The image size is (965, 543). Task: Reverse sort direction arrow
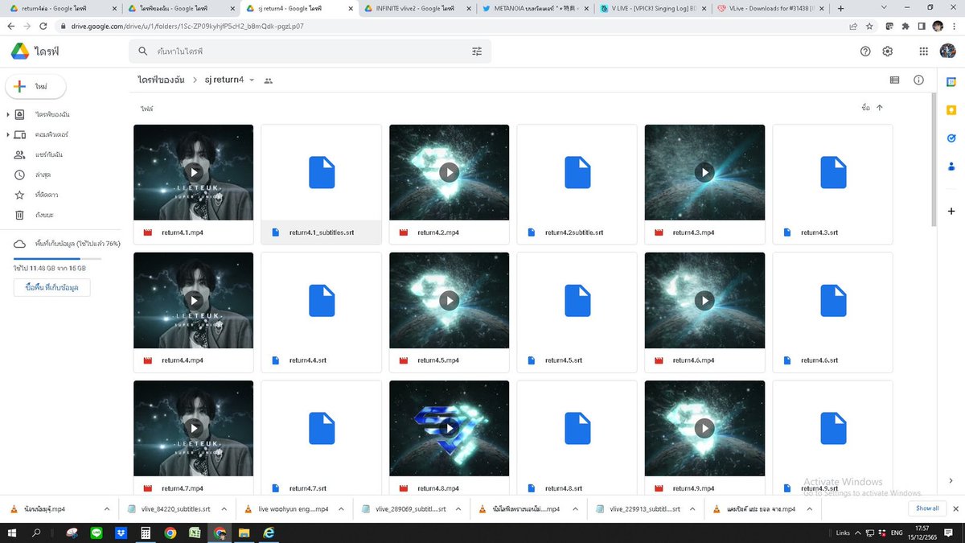tap(880, 107)
